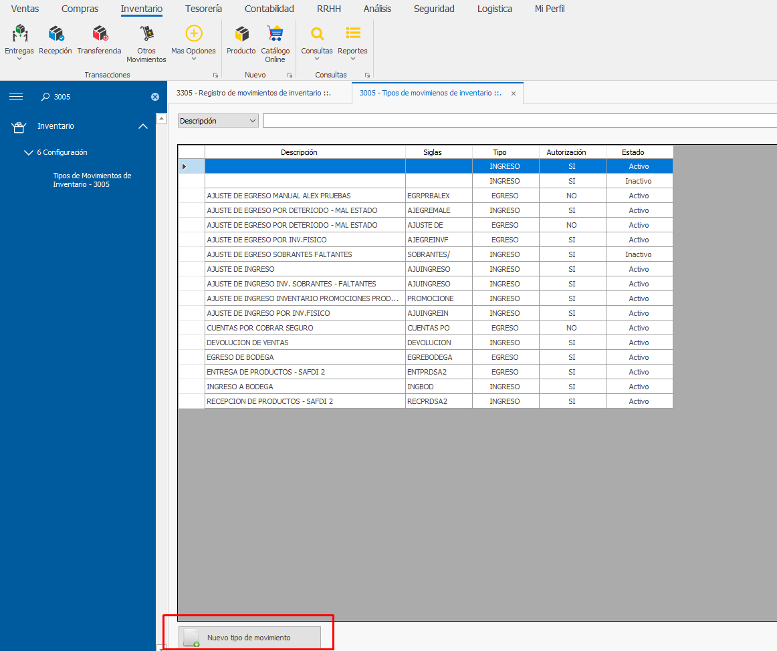Select the Transferencia icon

100,34
